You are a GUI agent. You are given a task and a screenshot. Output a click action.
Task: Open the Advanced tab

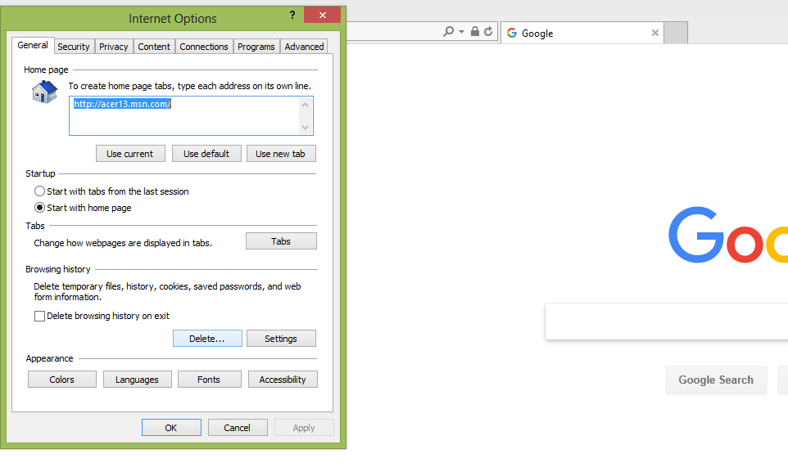tap(304, 47)
